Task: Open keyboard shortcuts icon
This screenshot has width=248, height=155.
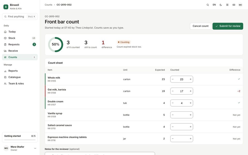Action: [234, 5]
